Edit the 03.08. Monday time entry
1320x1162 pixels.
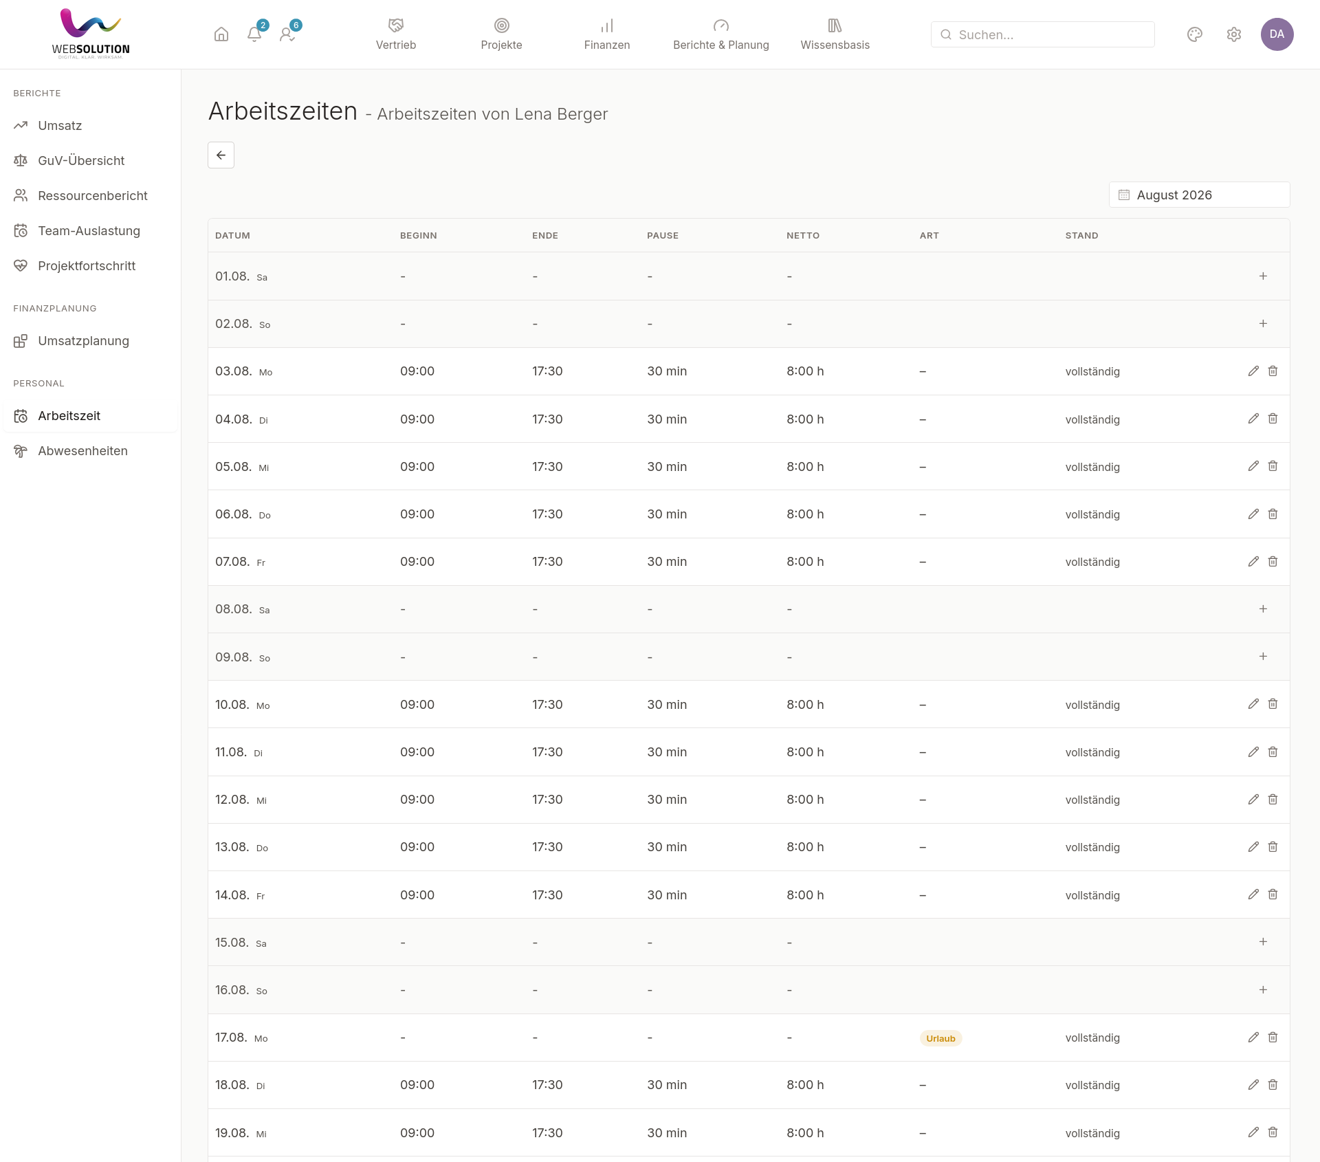coord(1253,371)
